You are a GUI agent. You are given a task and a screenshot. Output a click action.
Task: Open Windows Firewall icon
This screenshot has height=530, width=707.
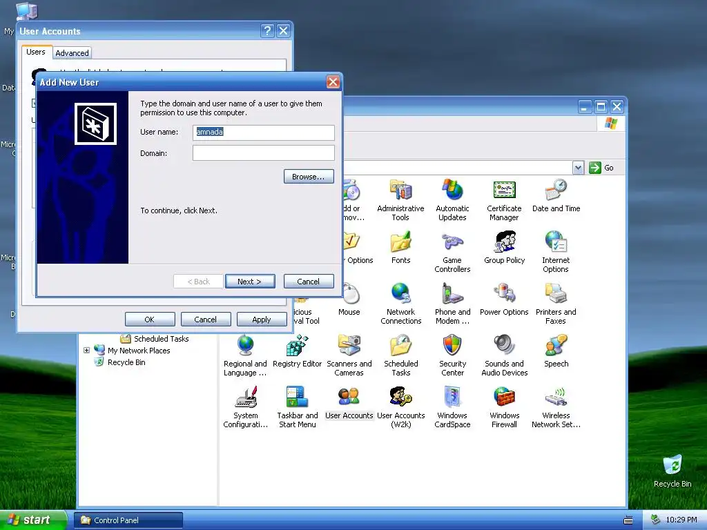pyautogui.click(x=504, y=407)
